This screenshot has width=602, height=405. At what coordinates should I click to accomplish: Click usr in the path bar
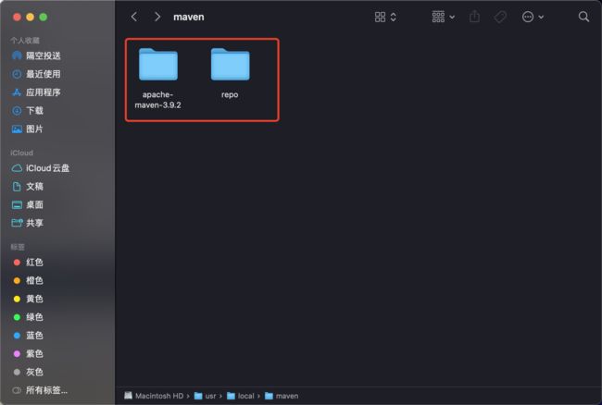point(206,396)
